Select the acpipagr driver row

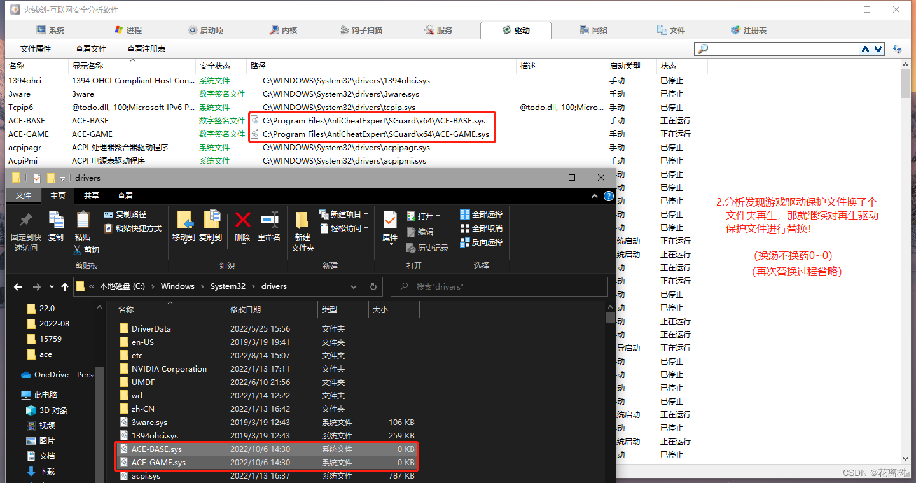(x=356, y=147)
